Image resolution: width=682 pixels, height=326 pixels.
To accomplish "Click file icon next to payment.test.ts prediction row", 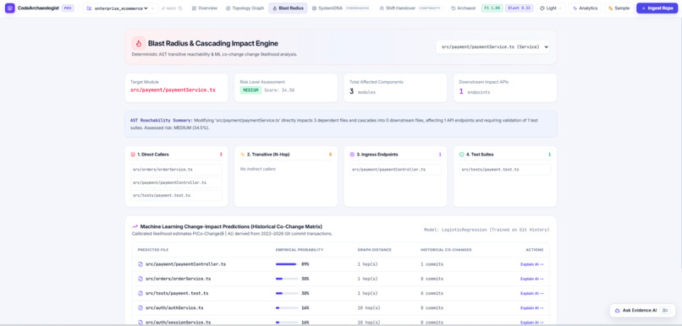I will (140, 293).
